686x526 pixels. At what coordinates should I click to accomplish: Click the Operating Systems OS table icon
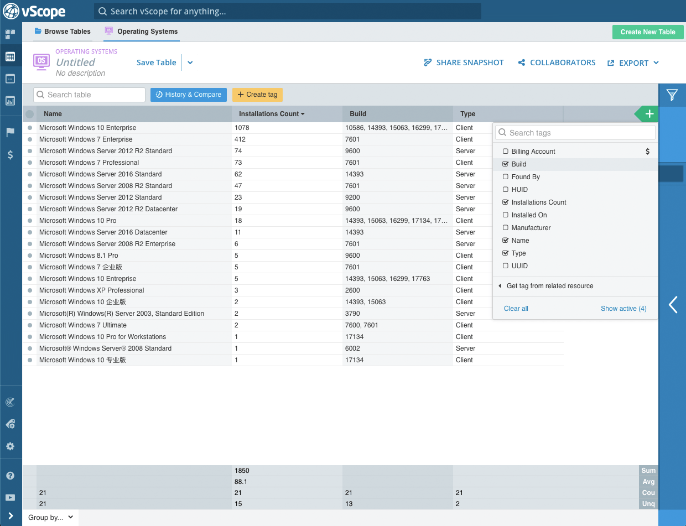coord(41,62)
